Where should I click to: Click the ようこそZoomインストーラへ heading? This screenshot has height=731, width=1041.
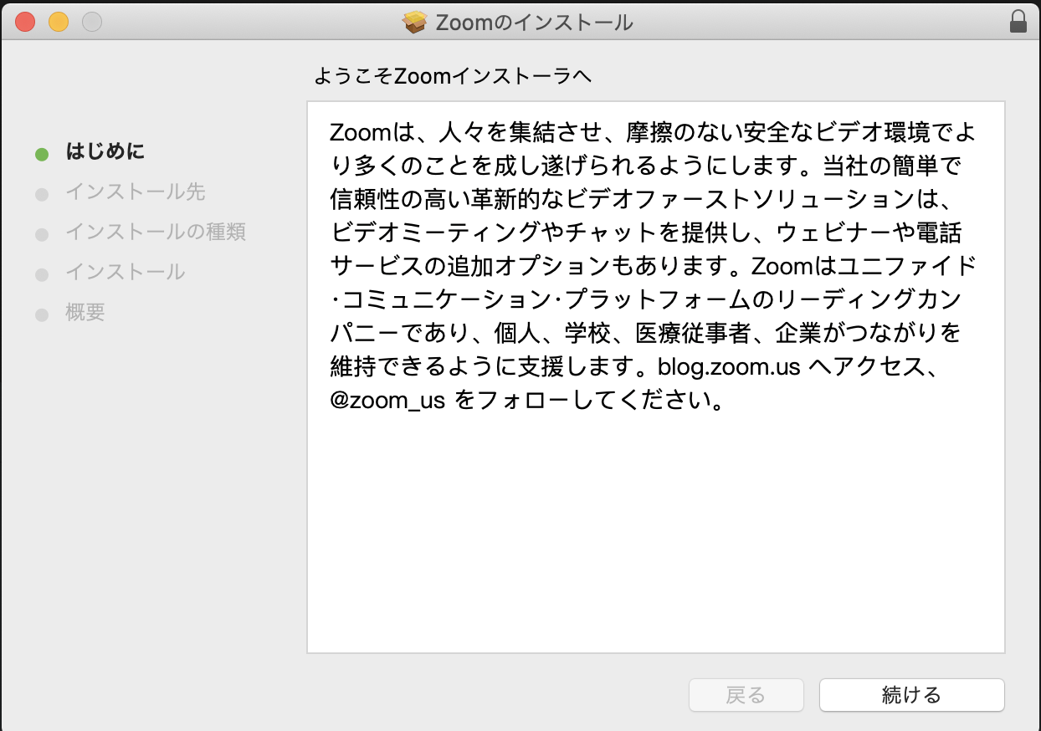(x=453, y=77)
